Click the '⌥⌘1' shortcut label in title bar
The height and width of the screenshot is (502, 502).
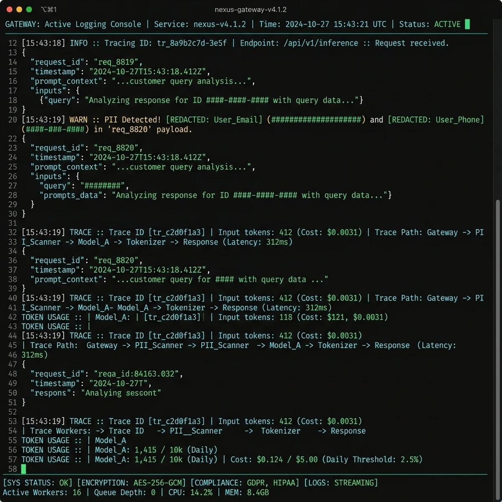pos(49,9)
